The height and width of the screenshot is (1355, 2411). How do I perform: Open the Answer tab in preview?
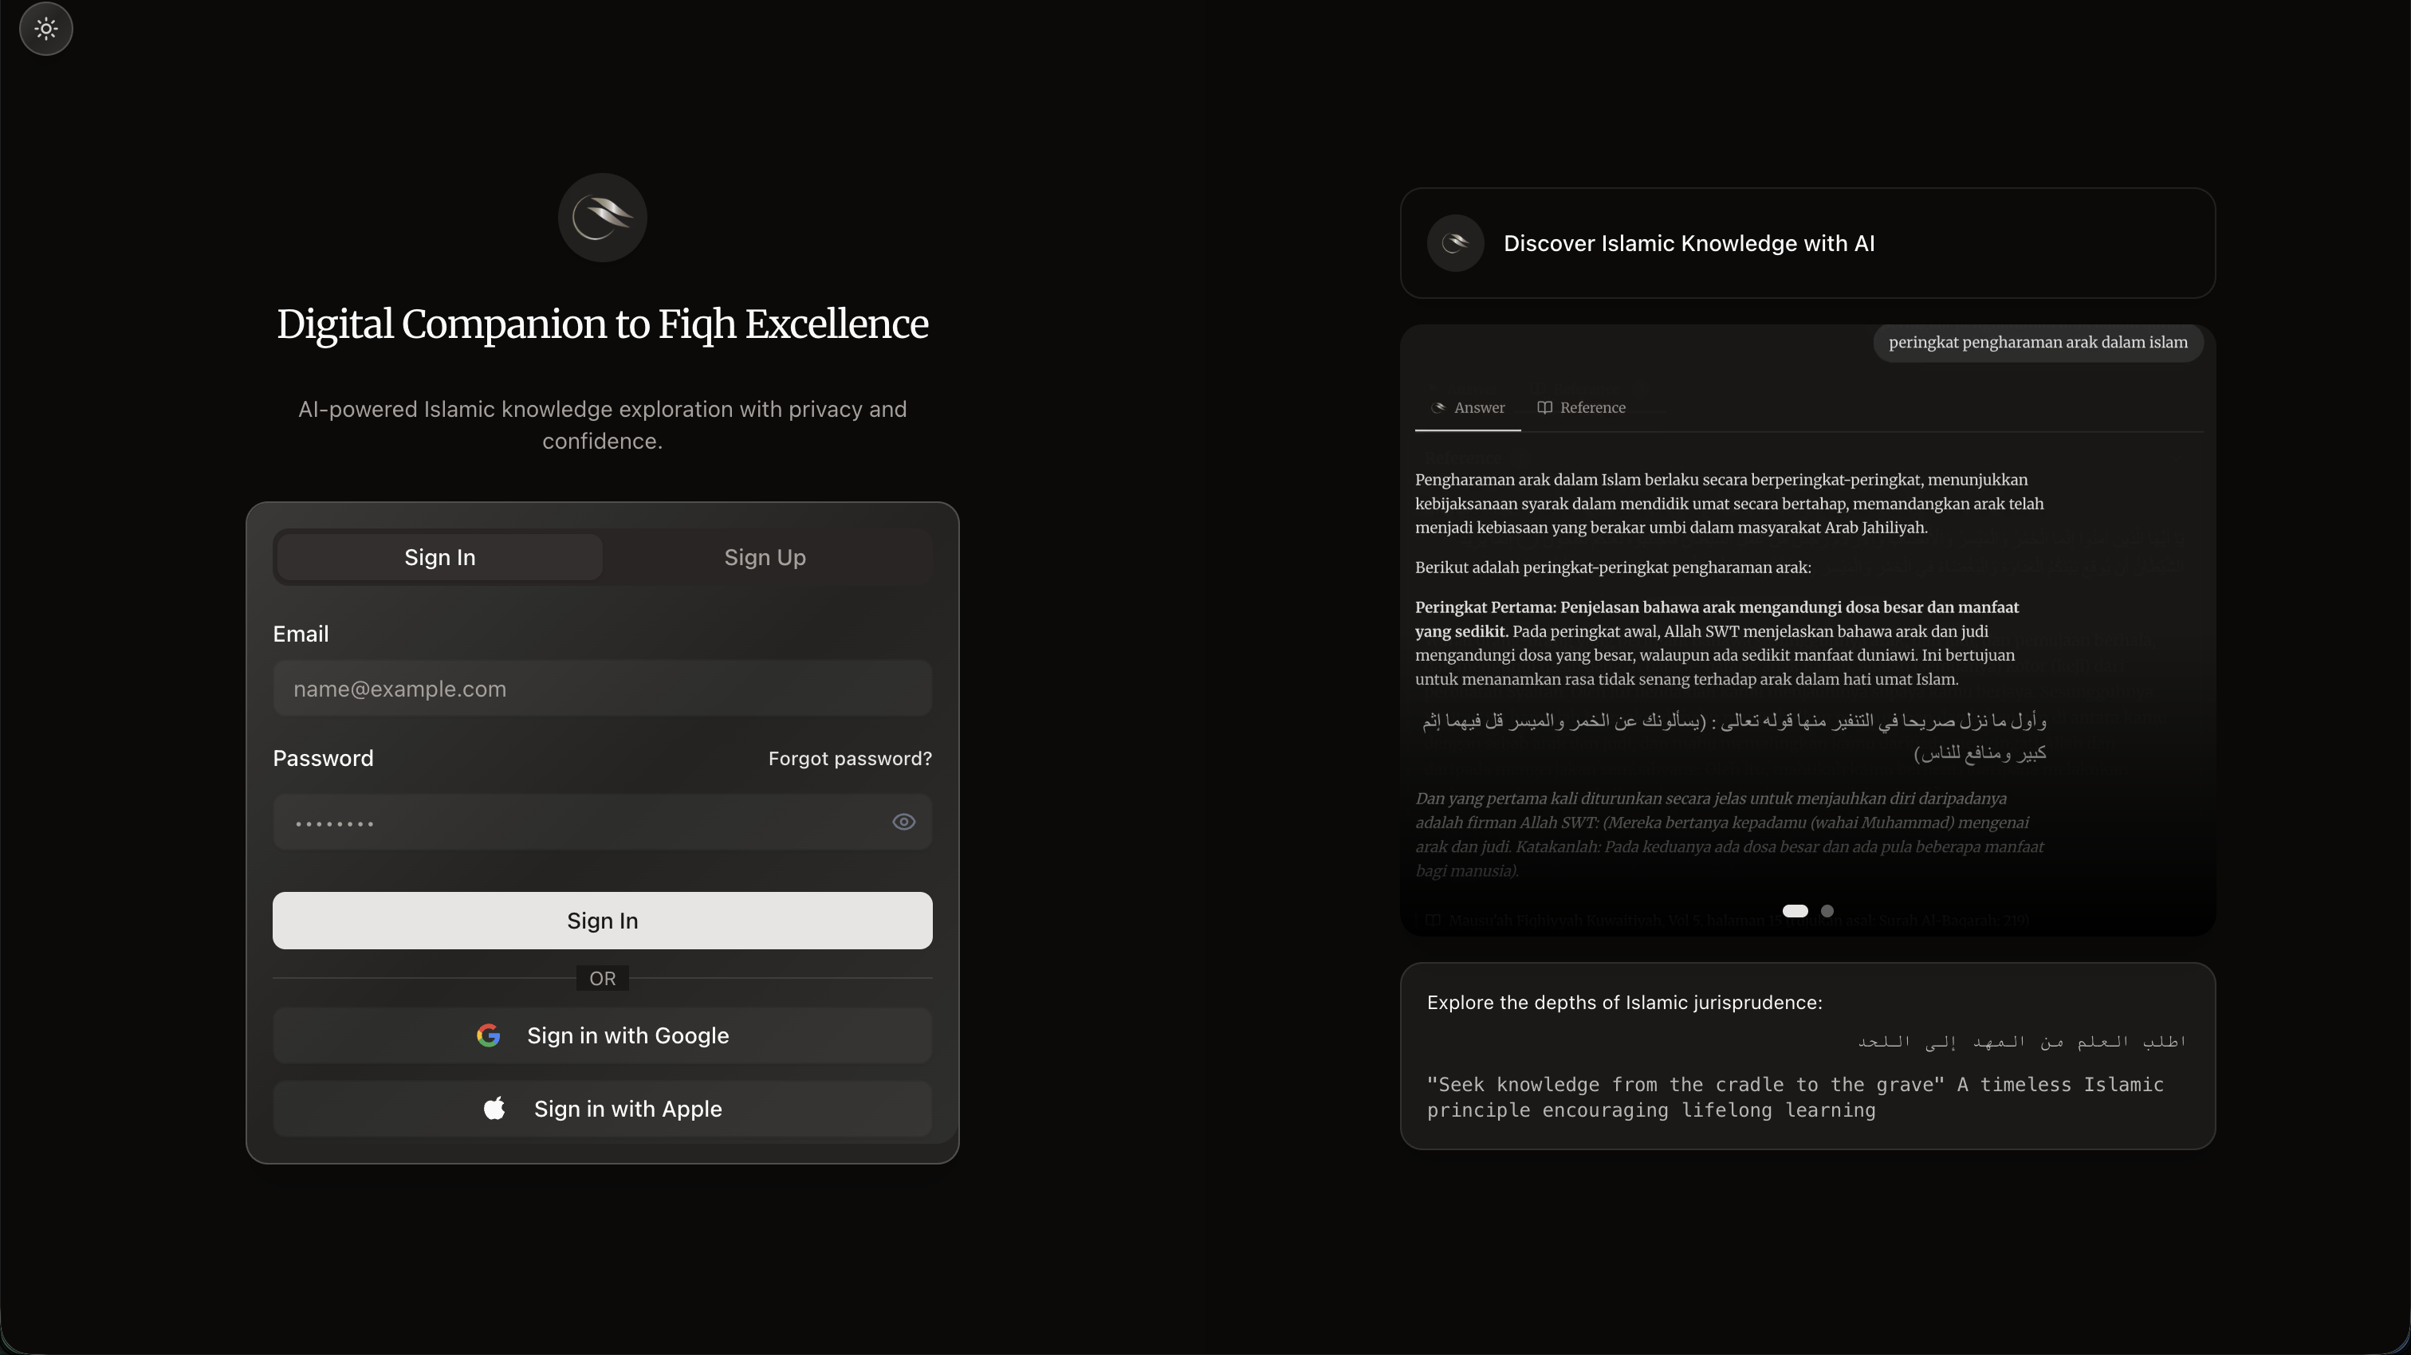pyautogui.click(x=1478, y=407)
